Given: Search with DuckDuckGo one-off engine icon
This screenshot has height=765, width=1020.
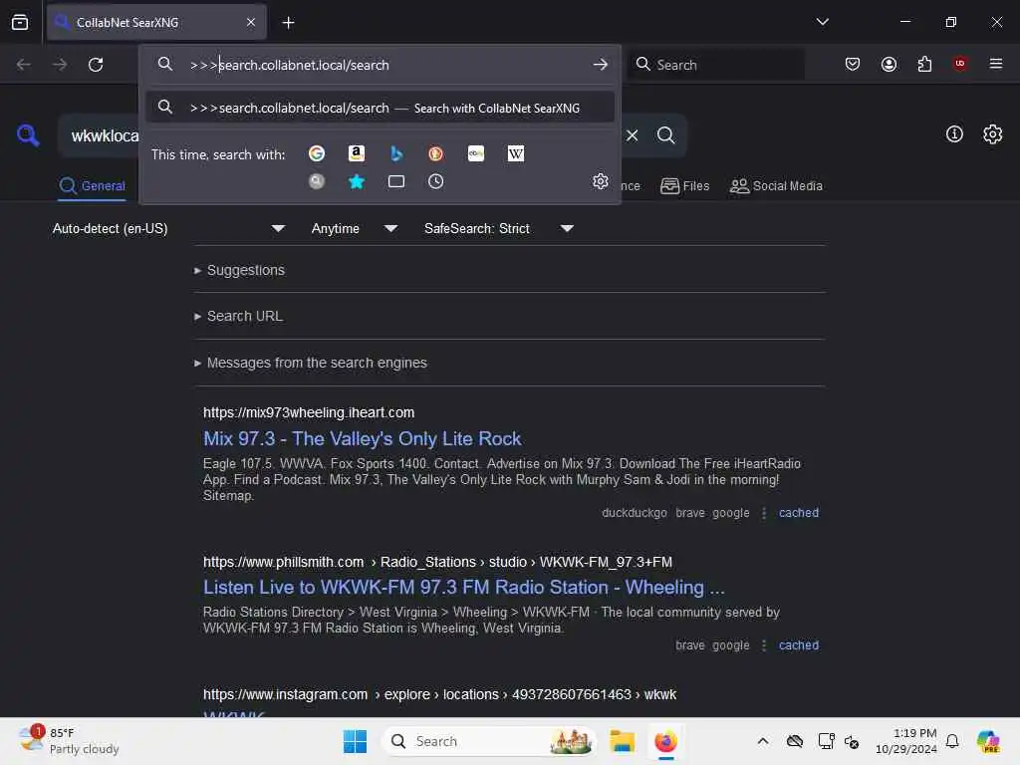Looking at the screenshot, I should coord(436,153).
